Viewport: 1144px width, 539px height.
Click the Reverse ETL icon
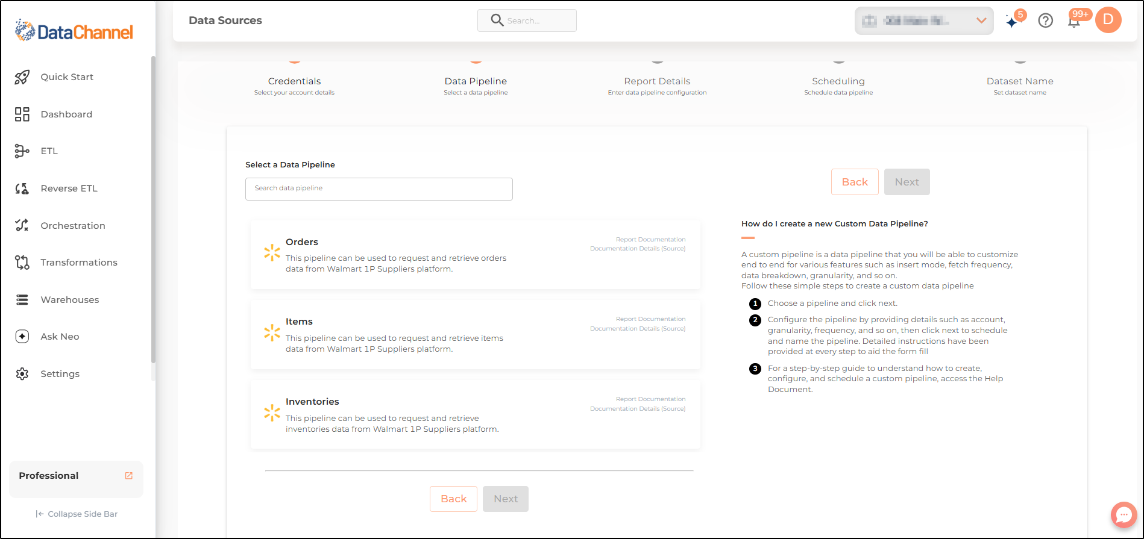point(22,188)
